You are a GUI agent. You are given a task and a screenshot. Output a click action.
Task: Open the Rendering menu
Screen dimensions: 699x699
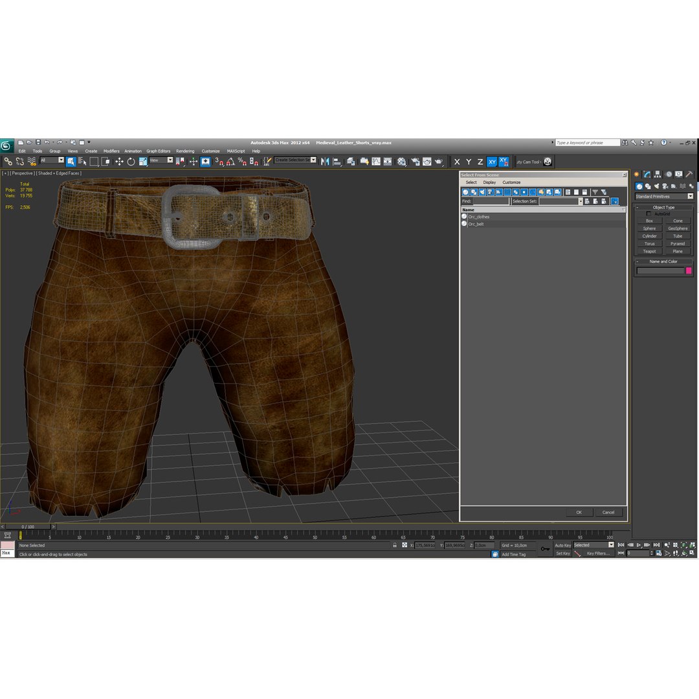pyautogui.click(x=185, y=151)
